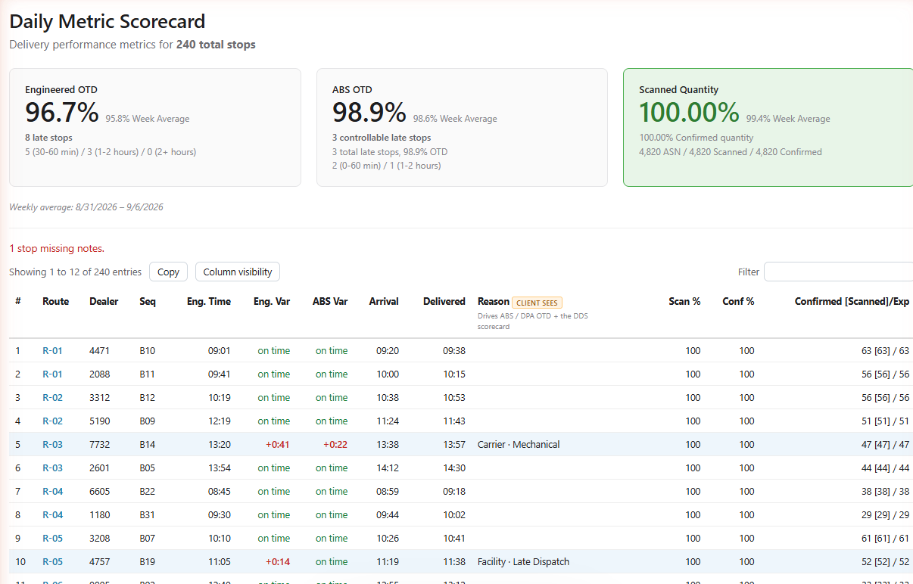Select the Scanned Quantity summary card
913x584 pixels.
(768, 127)
